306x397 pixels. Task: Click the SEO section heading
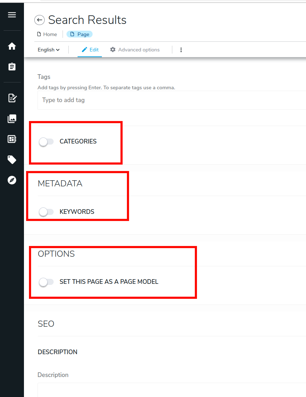click(x=46, y=324)
